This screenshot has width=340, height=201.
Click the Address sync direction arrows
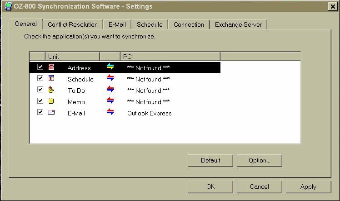pos(110,67)
